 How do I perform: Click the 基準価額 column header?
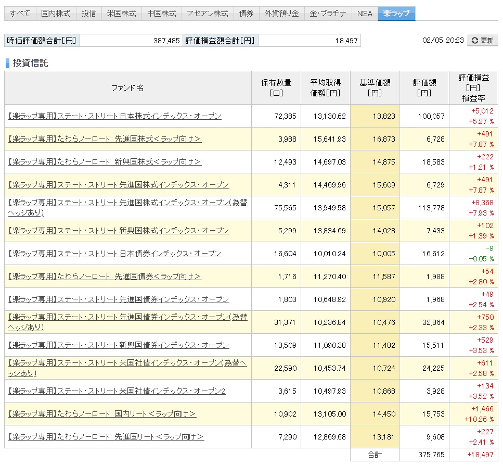(375, 87)
